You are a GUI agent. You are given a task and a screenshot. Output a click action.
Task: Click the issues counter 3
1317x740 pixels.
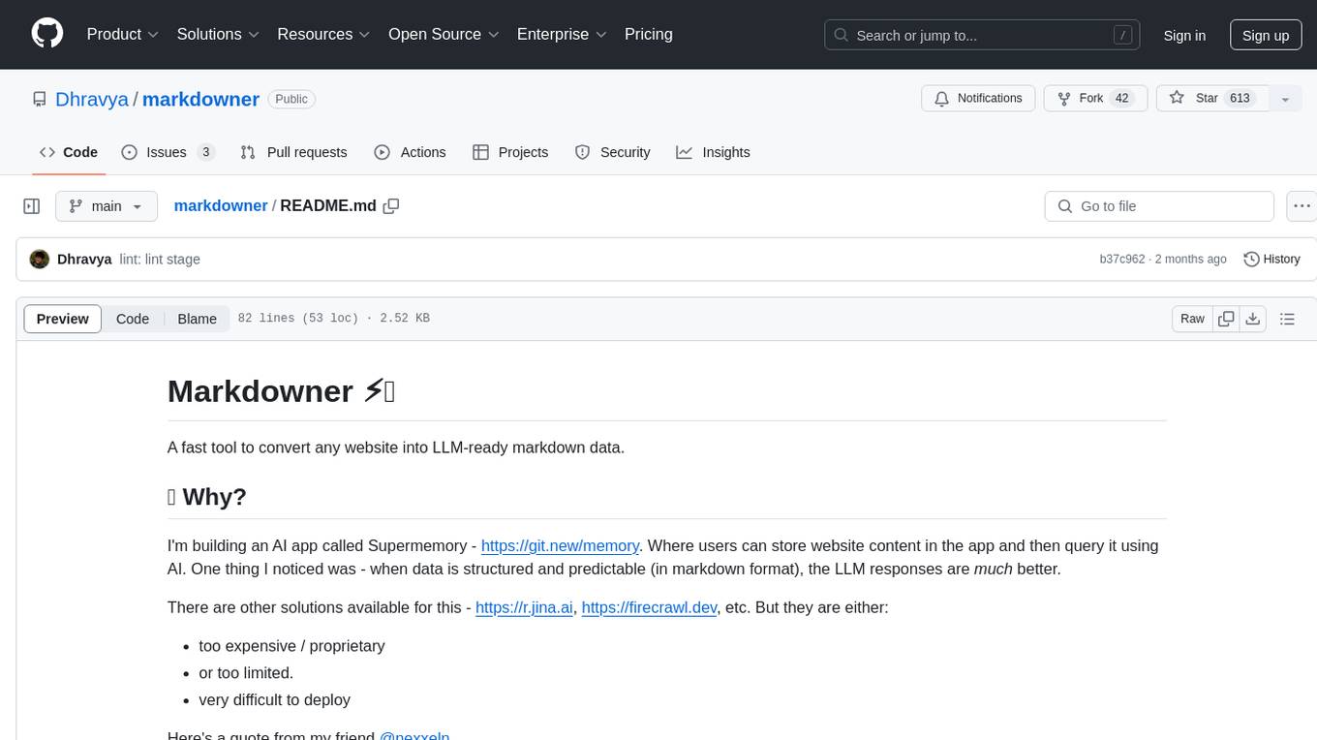tap(205, 152)
